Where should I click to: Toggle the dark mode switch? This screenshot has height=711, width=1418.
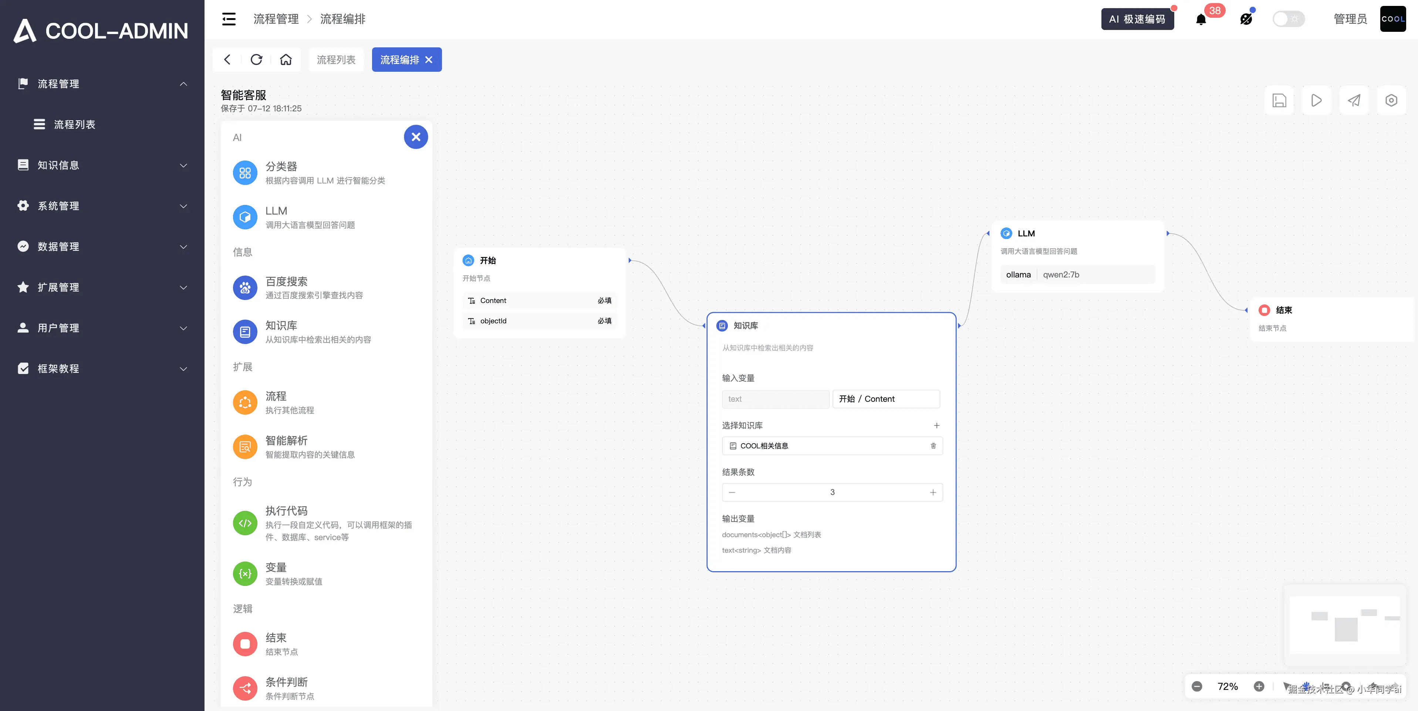click(1288, 19)
